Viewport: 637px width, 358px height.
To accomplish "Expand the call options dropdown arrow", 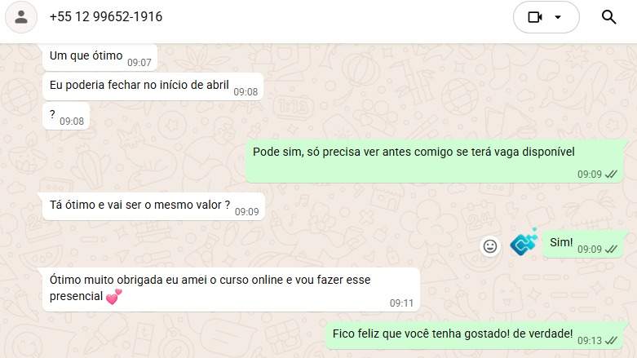I will click(x=558, y=17).
